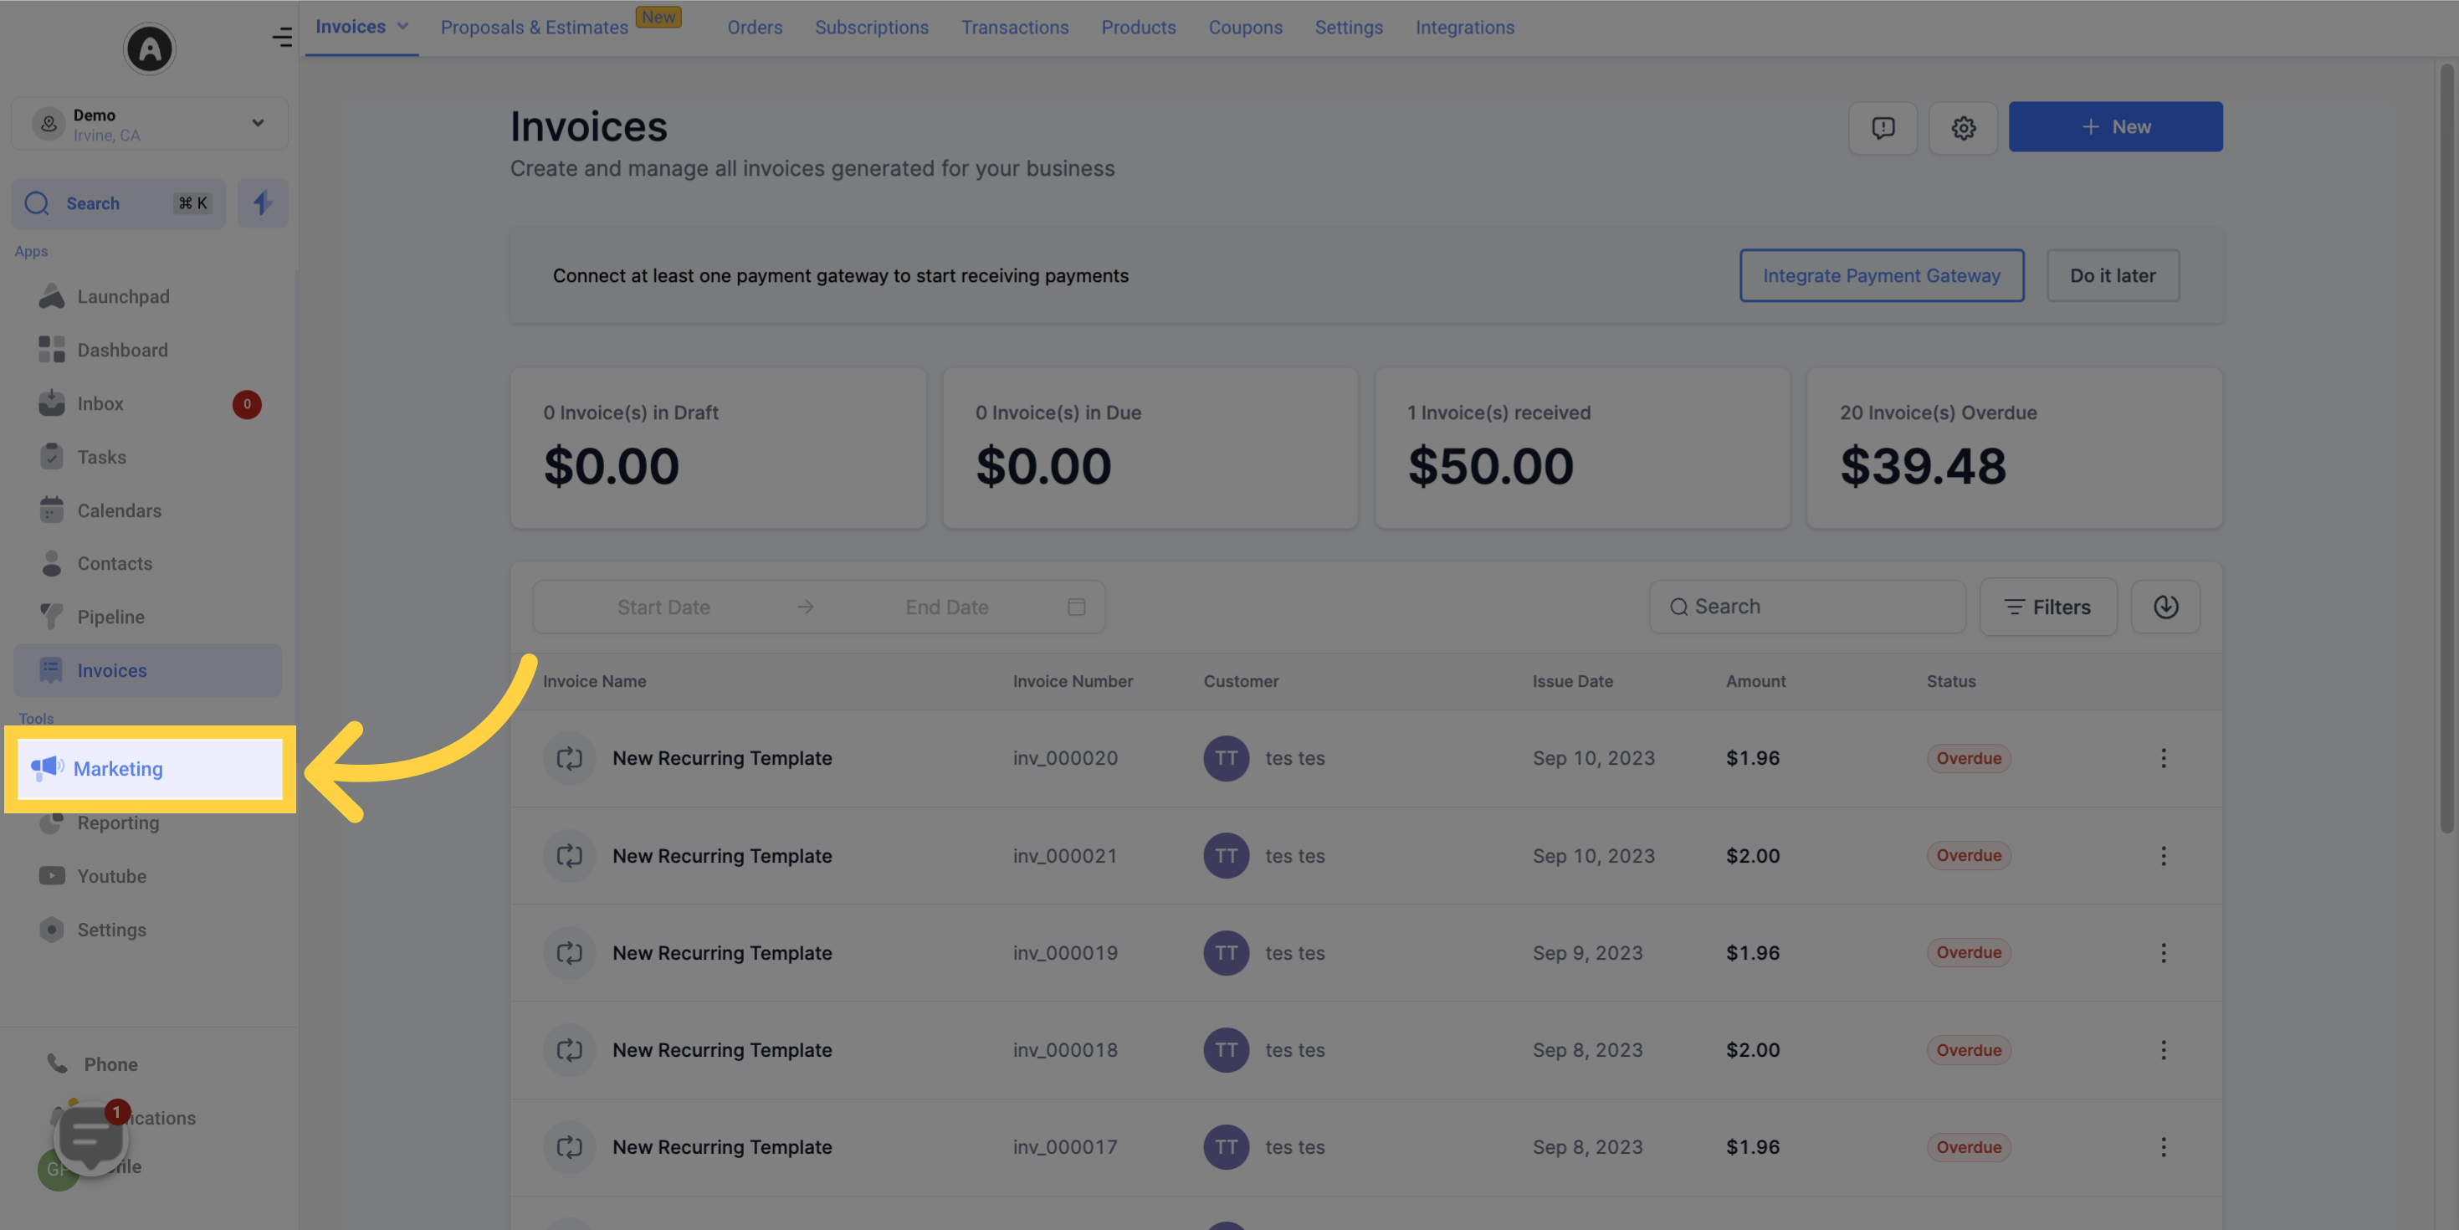Click the 20 Invoice(s) Overdue card

point(2014,448)
